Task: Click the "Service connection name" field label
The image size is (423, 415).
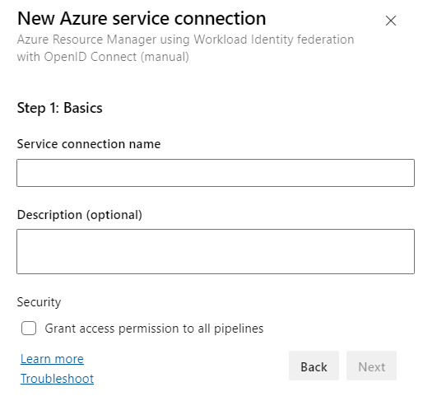Action: (x=89, y=144)
